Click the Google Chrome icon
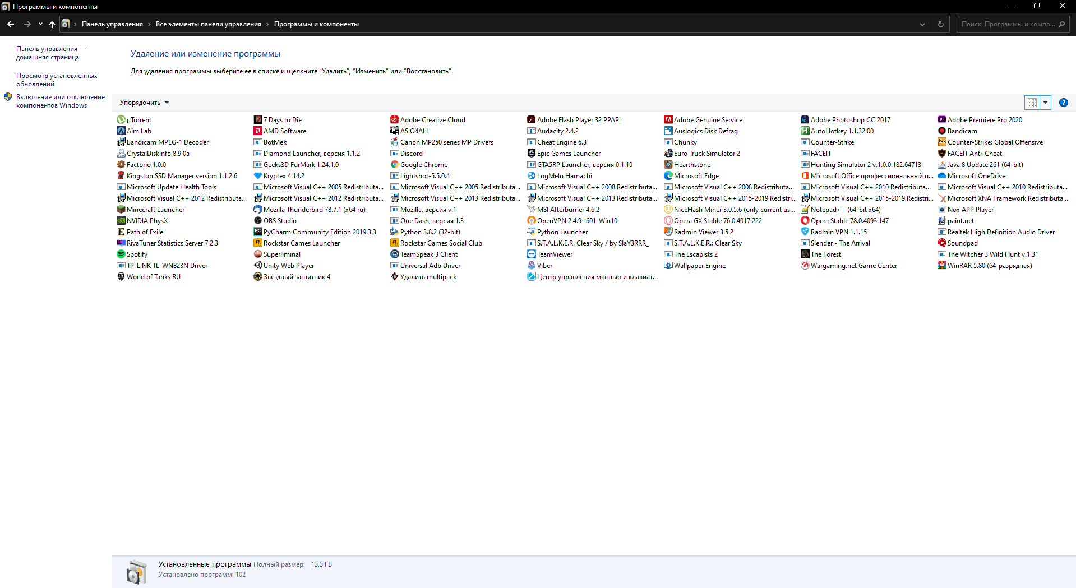 click(394, 164)
